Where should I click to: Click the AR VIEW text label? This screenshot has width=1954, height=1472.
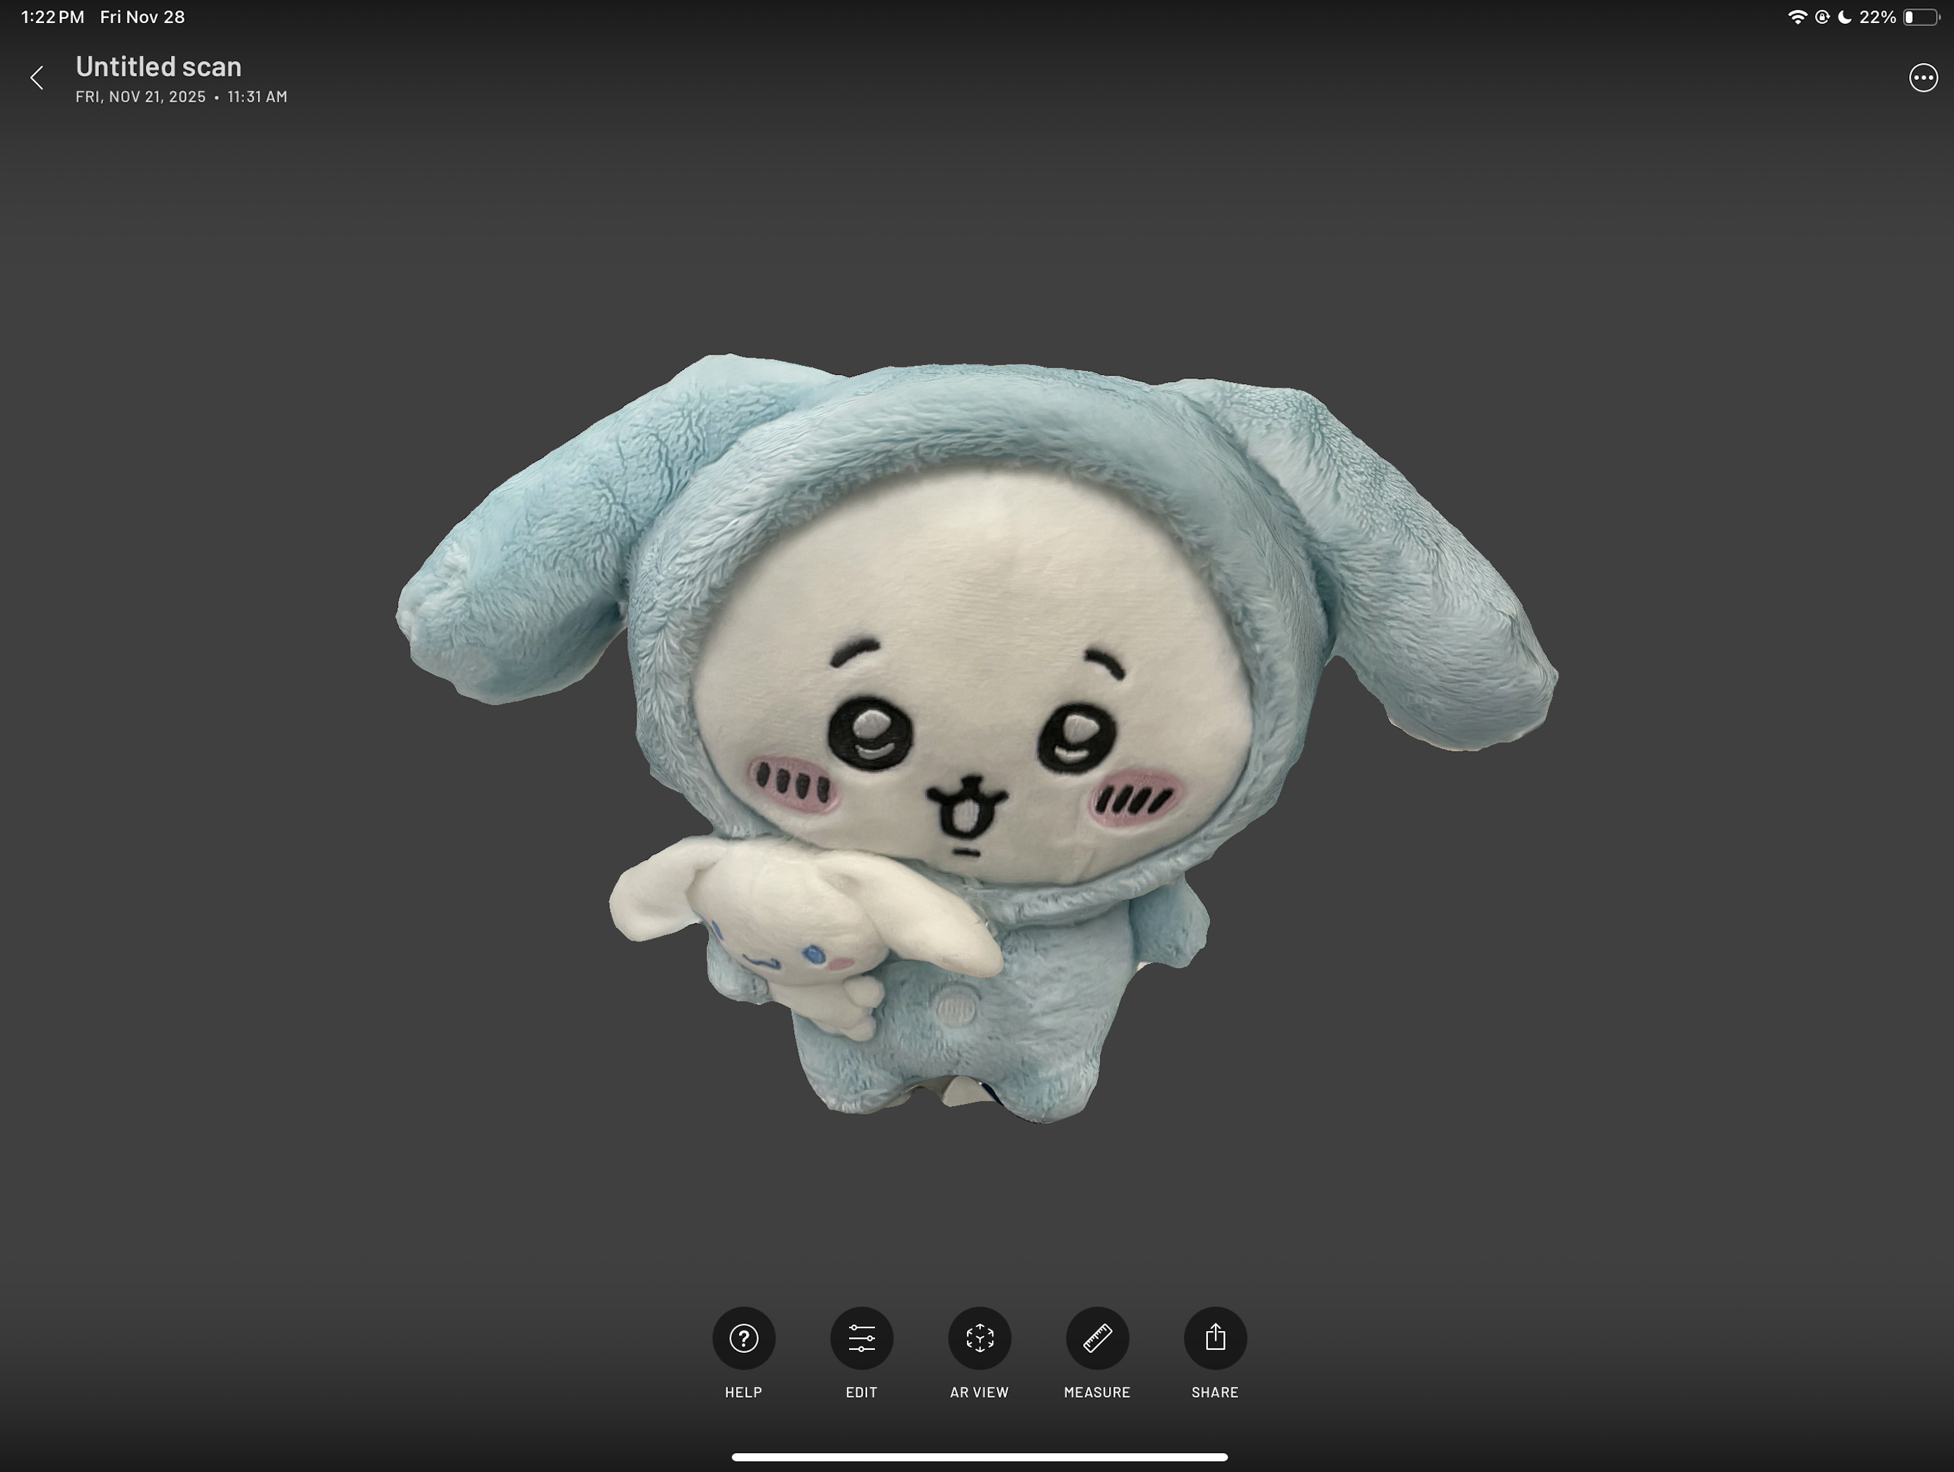pyautogui.click(x=979, y=1393)
